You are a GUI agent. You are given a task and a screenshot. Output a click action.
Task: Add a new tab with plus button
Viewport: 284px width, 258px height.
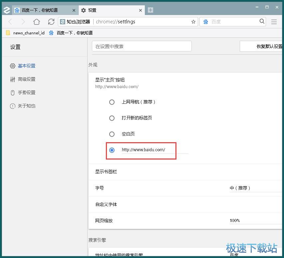click(x=150, y=10)
